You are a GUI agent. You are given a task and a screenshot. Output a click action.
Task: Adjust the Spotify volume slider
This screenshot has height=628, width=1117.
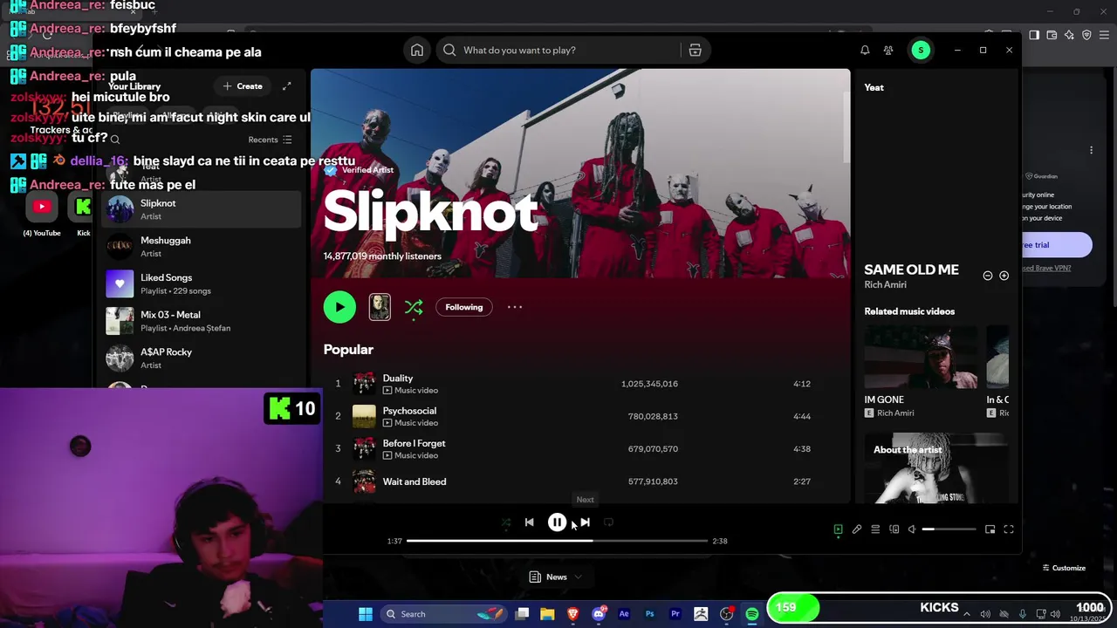tap(949, 529)
